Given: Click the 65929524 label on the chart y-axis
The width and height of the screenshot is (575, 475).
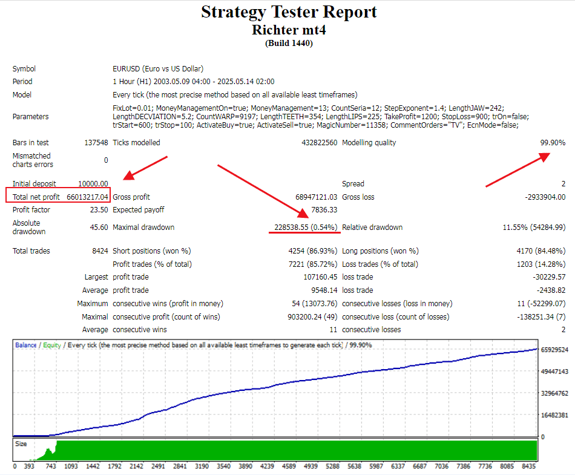Looking at the screenshot, I should 556,350.
